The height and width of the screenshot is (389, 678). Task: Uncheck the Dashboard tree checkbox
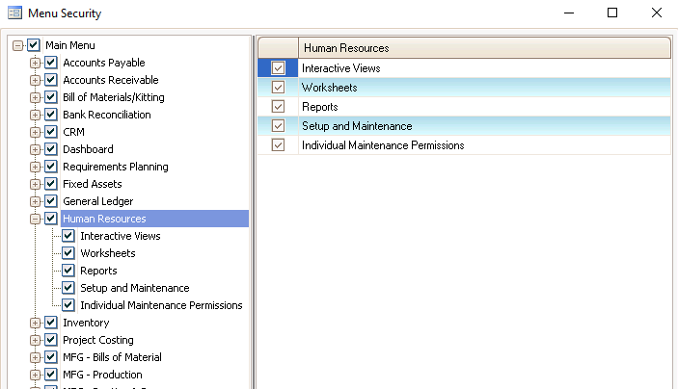pos(52,149)
